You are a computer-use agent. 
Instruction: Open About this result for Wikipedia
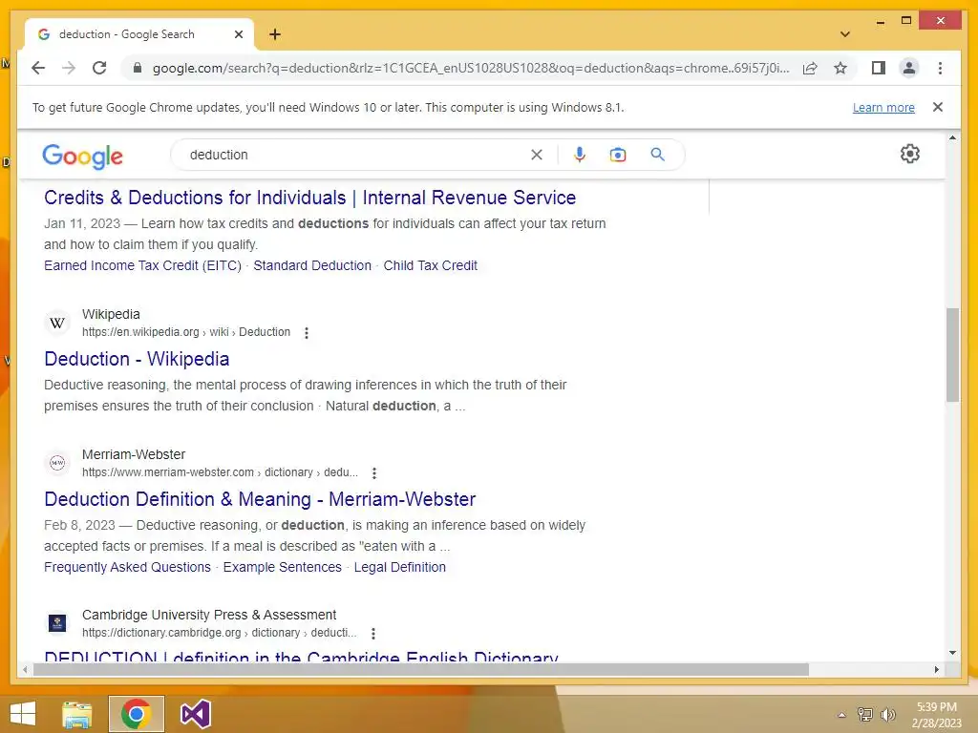coord(307,333)
